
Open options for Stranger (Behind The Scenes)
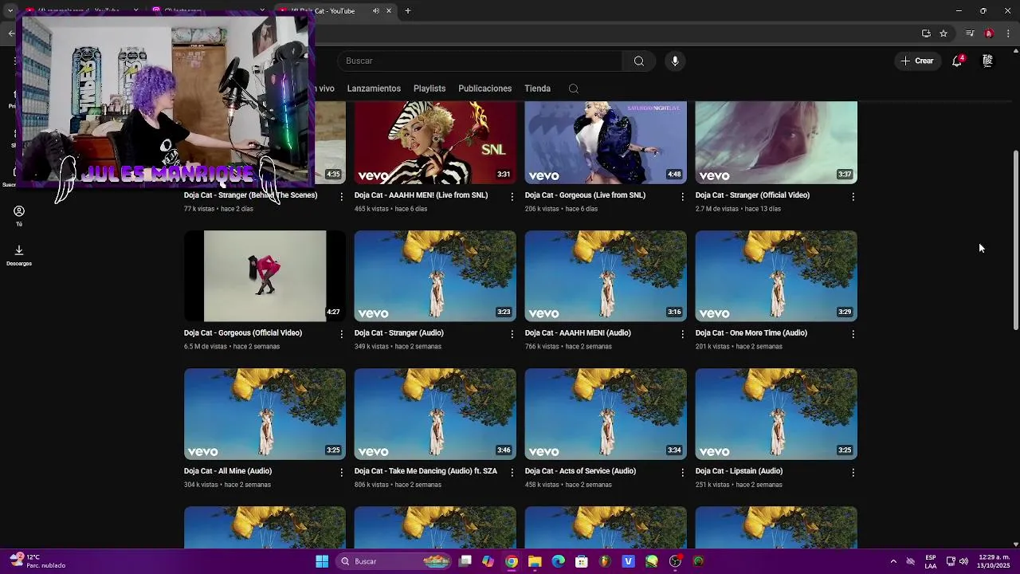pyautogui.click(x=342, y=196)
